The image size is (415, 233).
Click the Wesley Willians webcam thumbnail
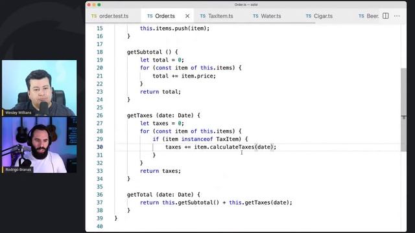pos(39,88)
